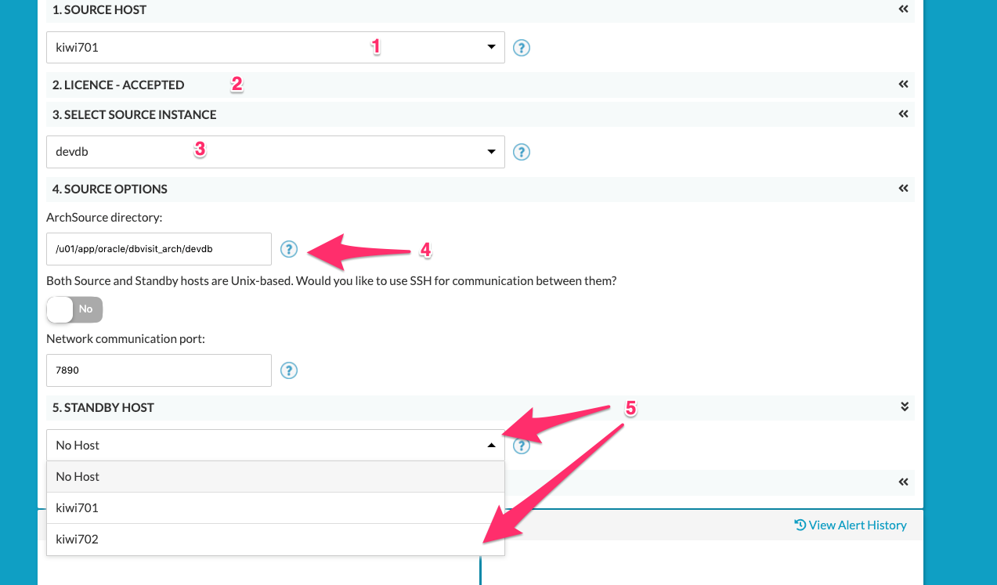Open the kiwi701 source host dropdown

click(x=276, y=47)
